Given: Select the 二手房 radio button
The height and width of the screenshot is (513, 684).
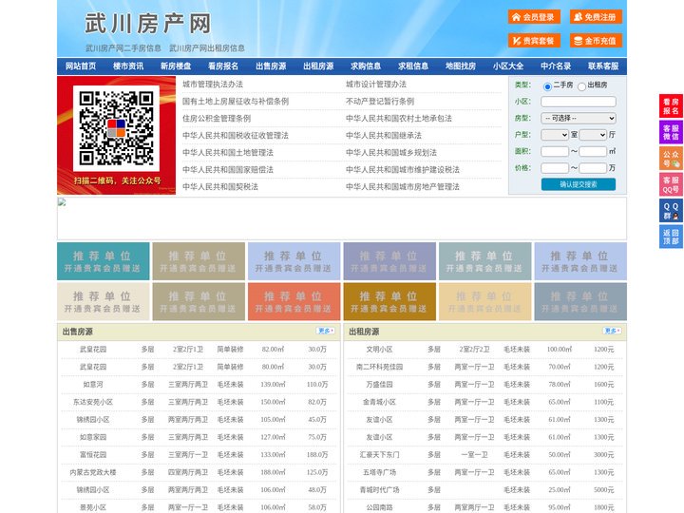Looking at the screenshot, I should pyautogui.click(x=547, y=86).
